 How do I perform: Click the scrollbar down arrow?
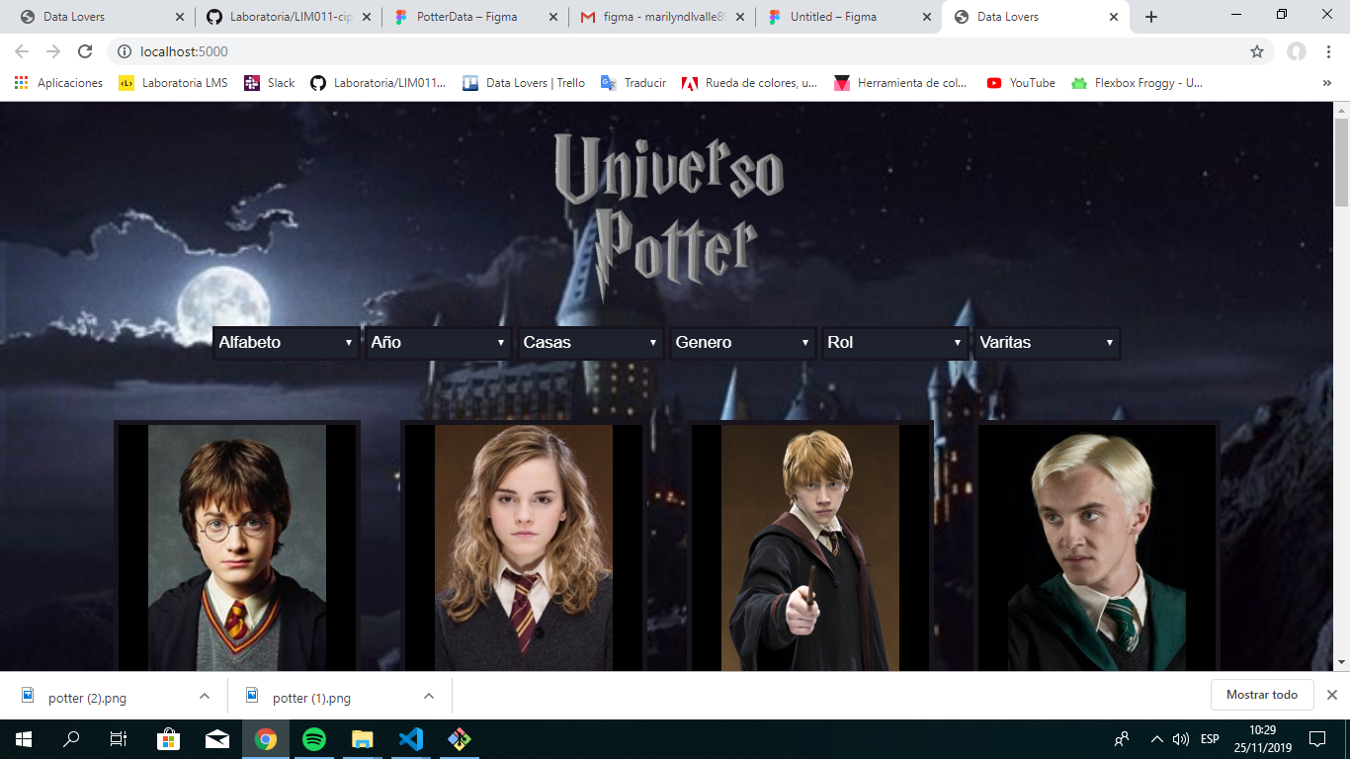(1341, 662)
